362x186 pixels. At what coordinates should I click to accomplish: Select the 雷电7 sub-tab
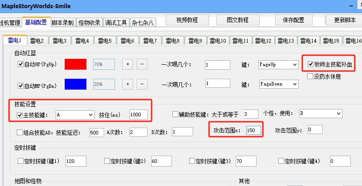(150, 41)
